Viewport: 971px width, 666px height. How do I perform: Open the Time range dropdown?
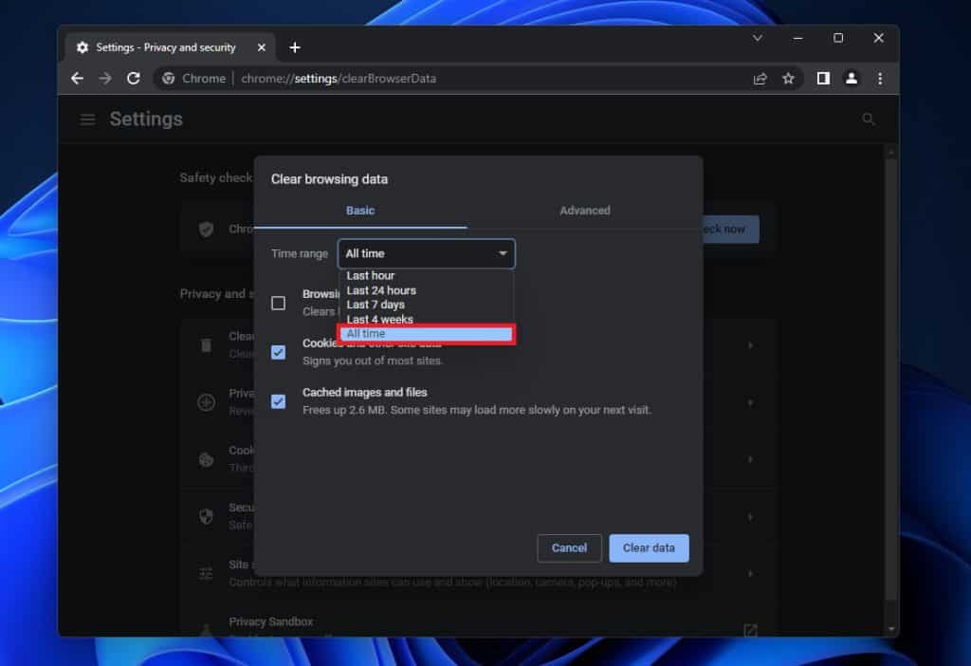426,253
